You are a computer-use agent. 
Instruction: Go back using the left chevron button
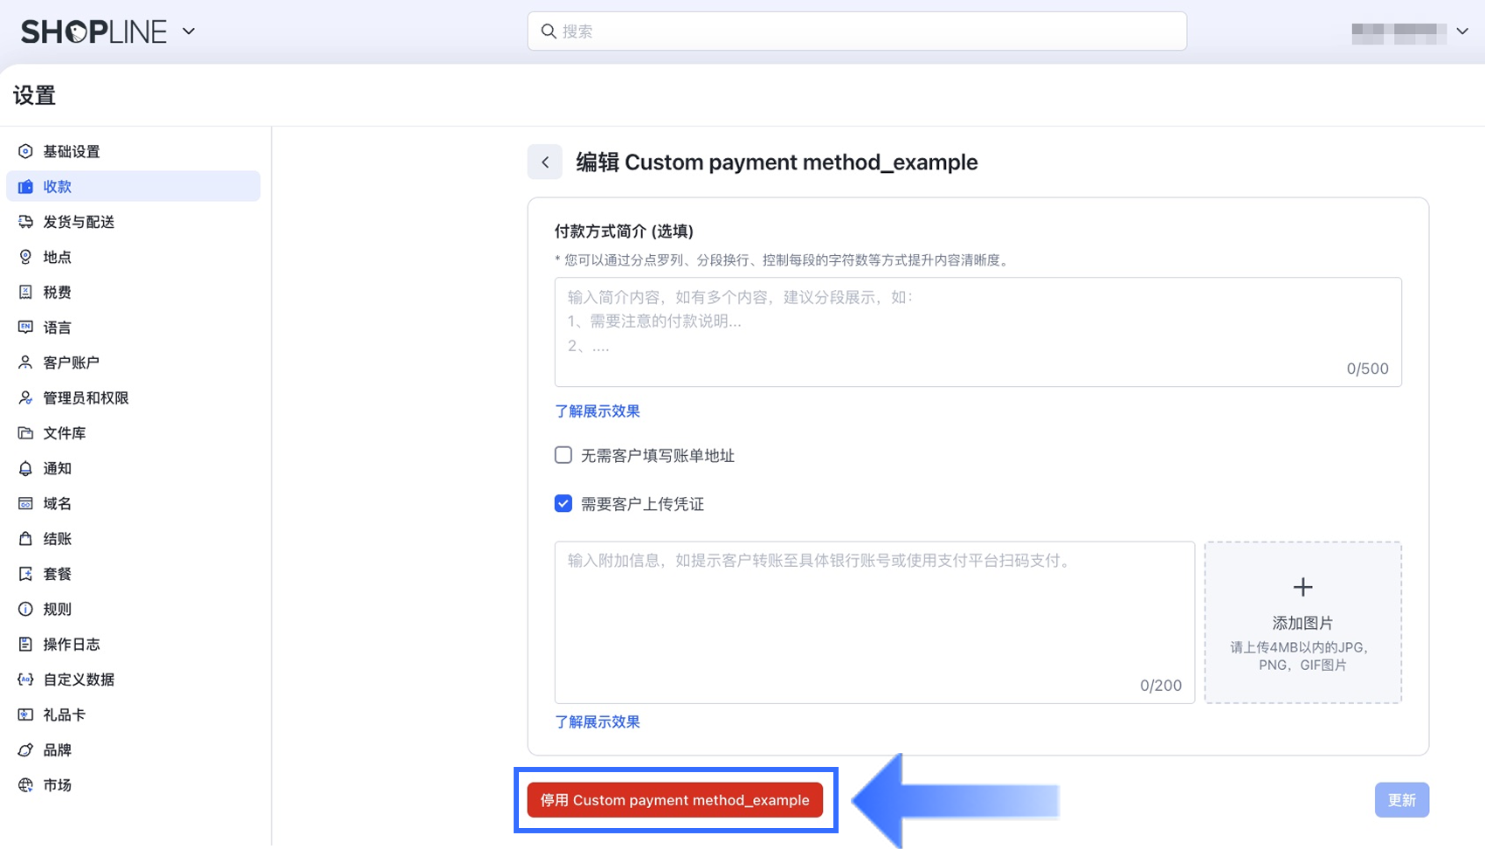(545, 162)
